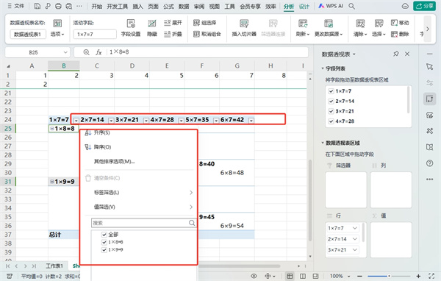The width and height of the screenshot is (441, 281).
Task: Open the 1×7=7 row field dropdown in 行 area
Action: click(x=355, y=228)
